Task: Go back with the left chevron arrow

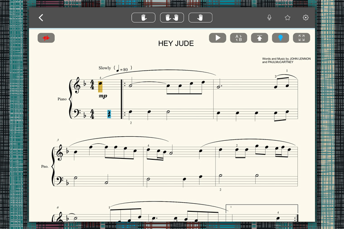Action: click(41, 18)
